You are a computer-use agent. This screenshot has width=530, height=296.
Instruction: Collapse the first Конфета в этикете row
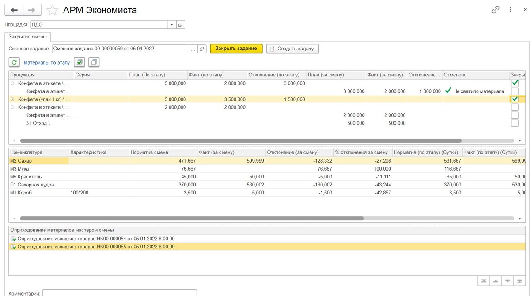point(12,83)
